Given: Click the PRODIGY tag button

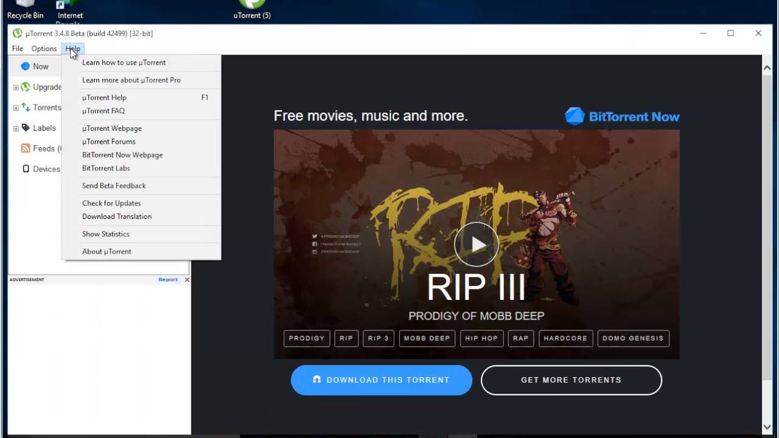Looking at the screenshot, I should click(x=307, y=338).
